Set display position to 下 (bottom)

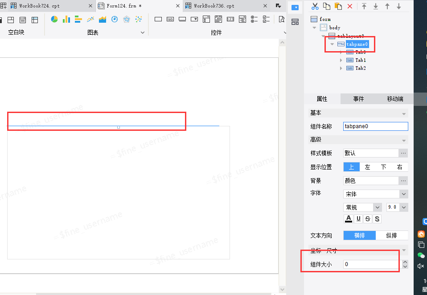384,167
